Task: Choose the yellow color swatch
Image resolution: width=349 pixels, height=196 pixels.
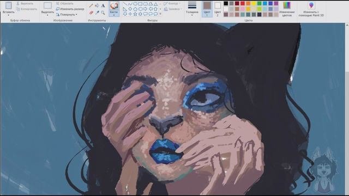Action: (254, 3)
